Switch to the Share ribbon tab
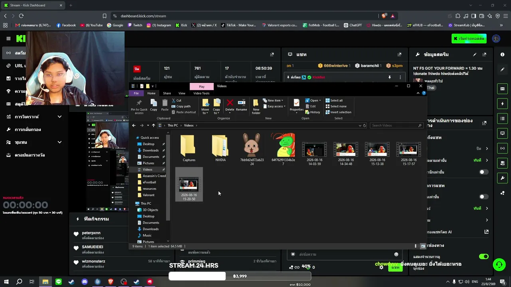511x287 pixels. pos(167,93)
